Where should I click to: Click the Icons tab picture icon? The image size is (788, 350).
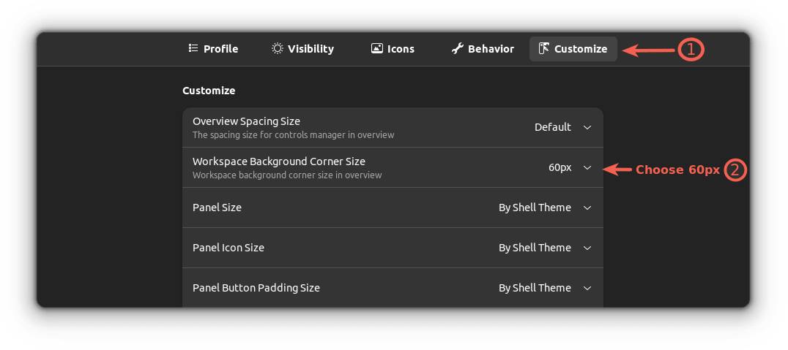pos(376,49)
